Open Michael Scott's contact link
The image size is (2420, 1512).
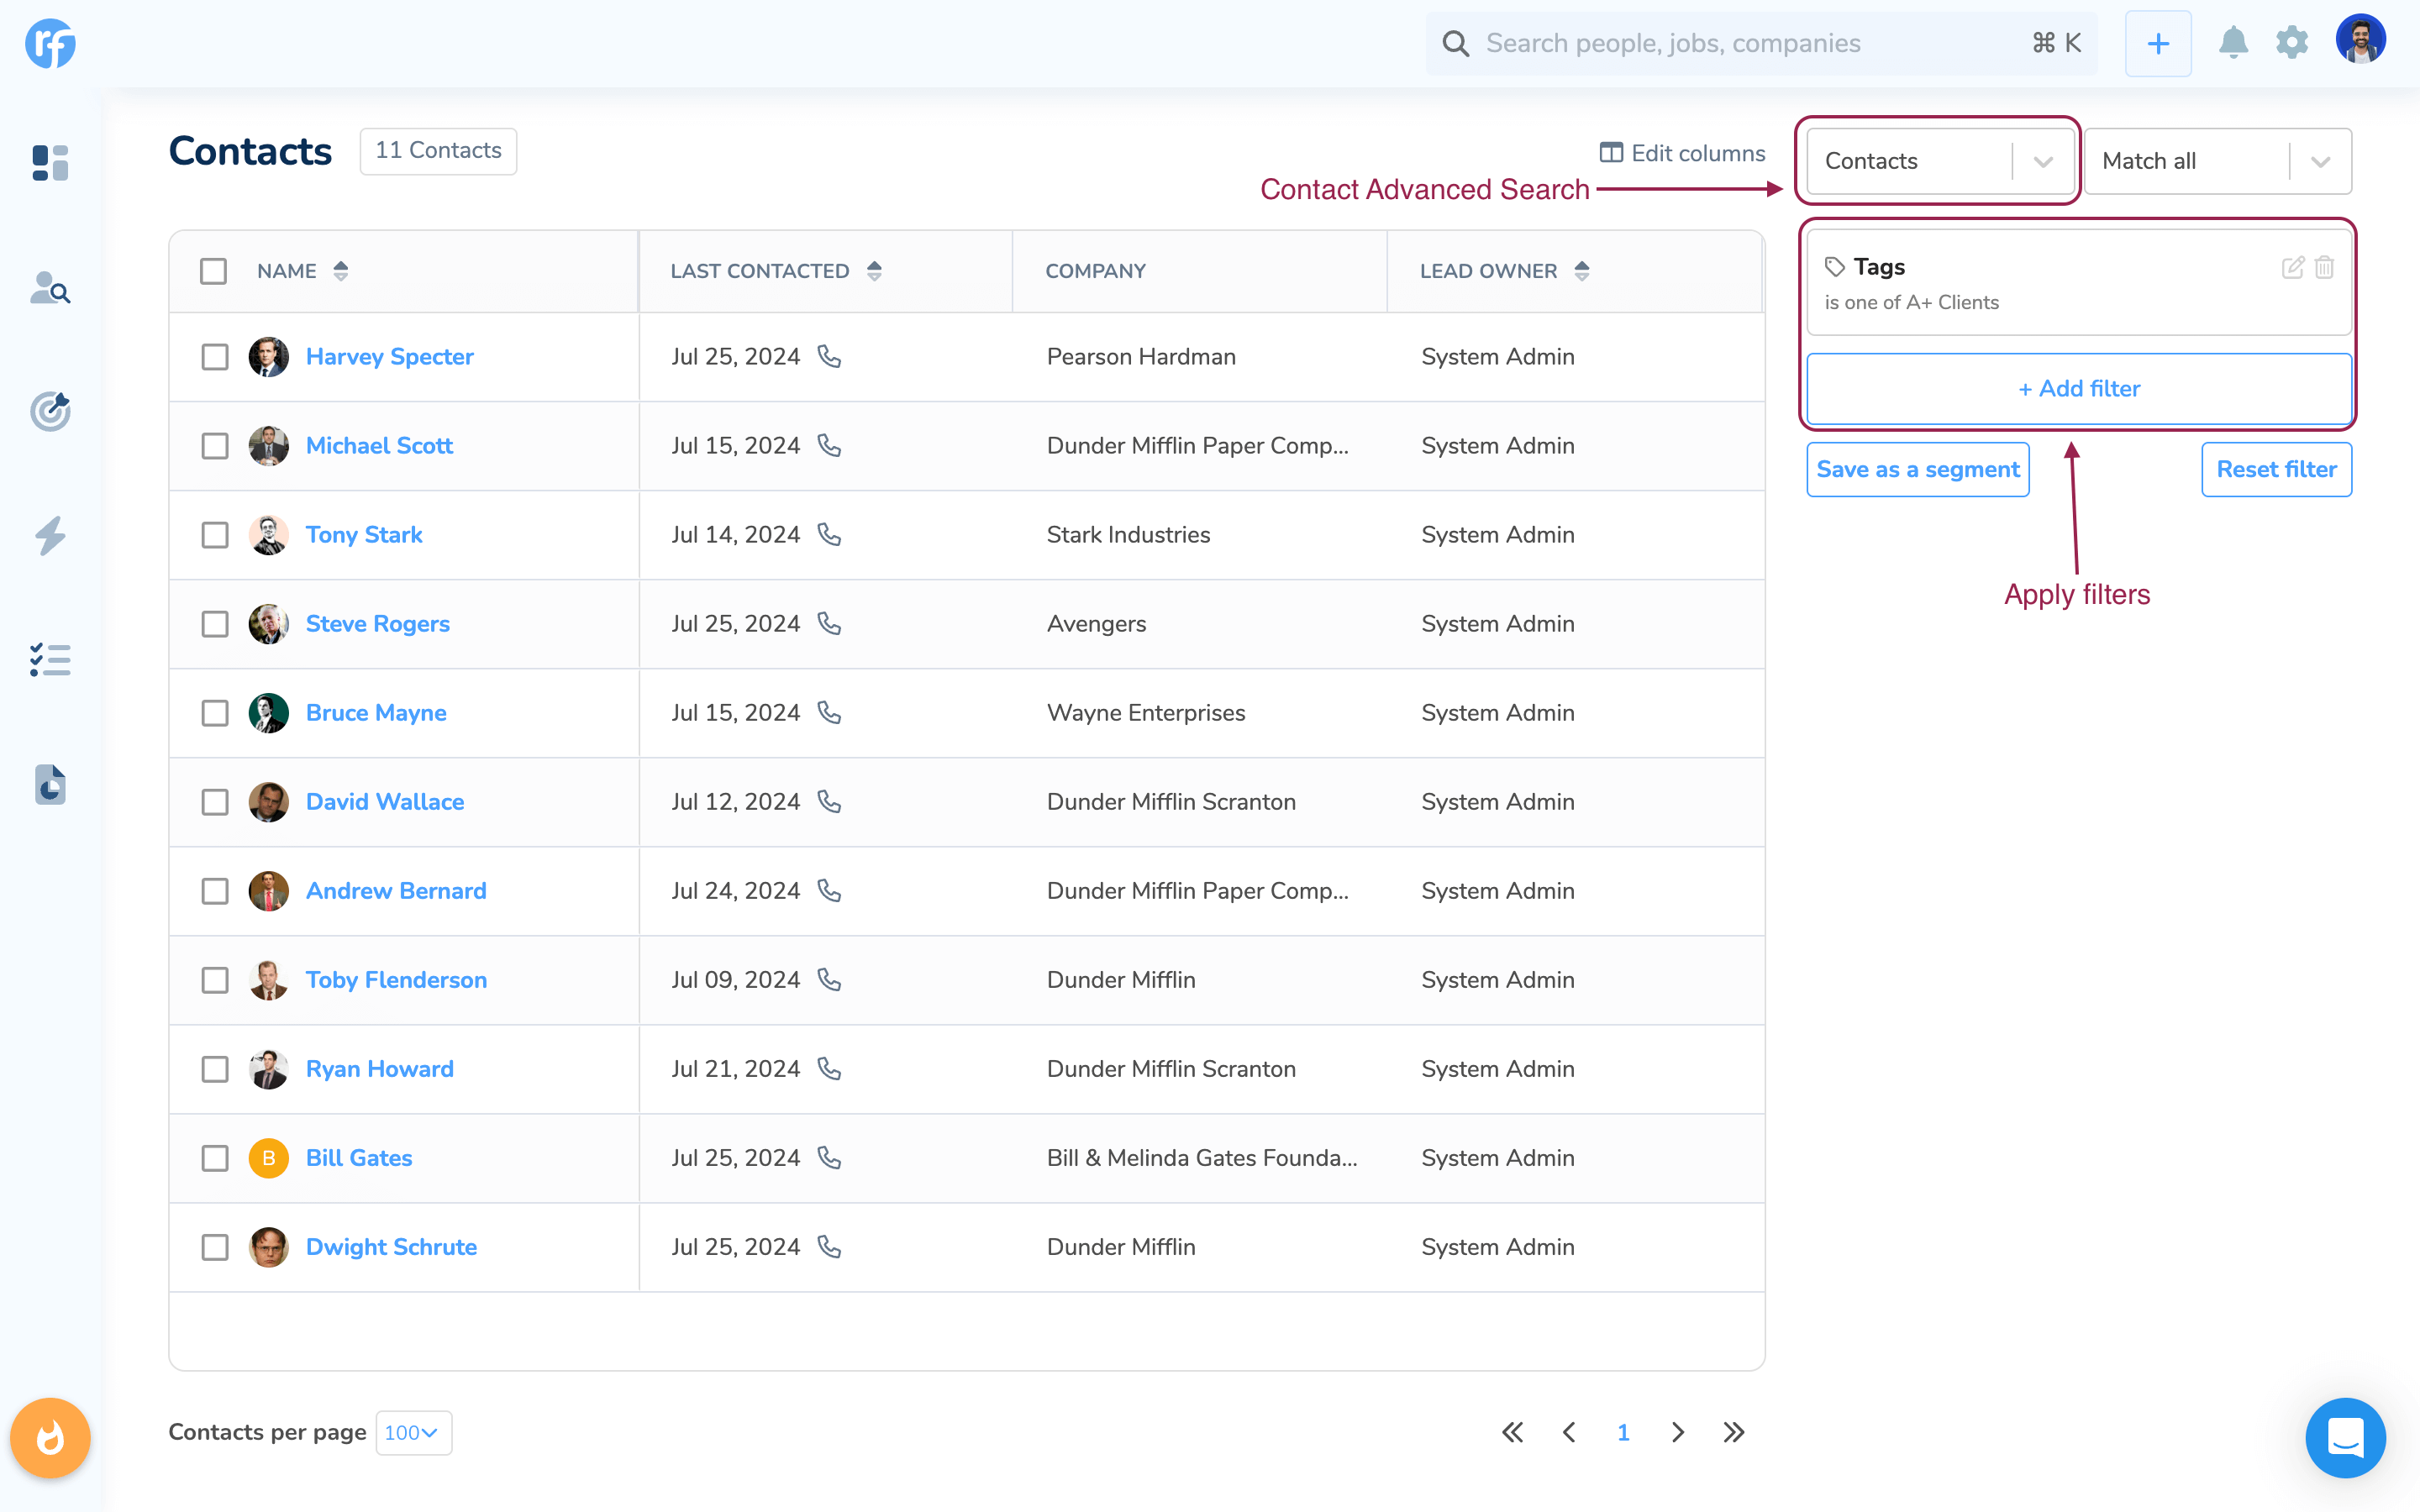pos(379,446)
